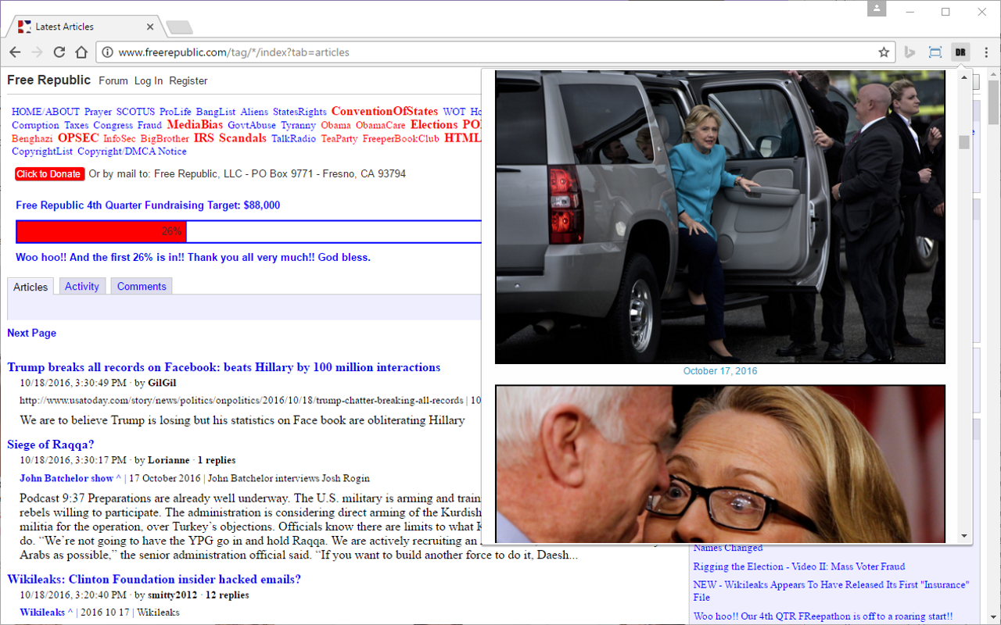
Task: Click the Log In link
Action: click(149, 80)
